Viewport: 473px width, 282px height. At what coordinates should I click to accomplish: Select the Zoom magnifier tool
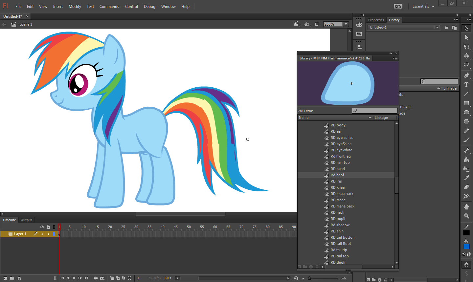point(466,216)
